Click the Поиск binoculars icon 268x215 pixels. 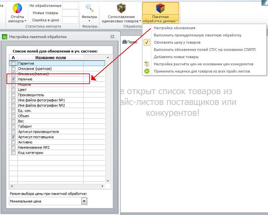pos(124,42)
